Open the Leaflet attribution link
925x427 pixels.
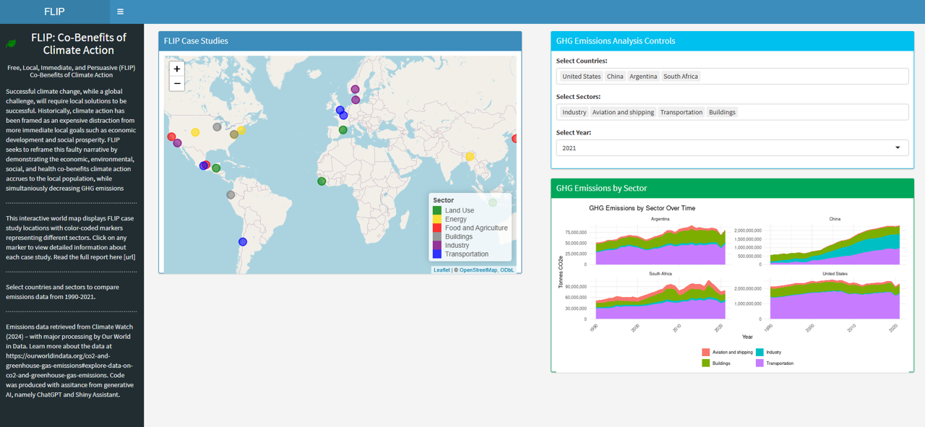click(441, 270)
